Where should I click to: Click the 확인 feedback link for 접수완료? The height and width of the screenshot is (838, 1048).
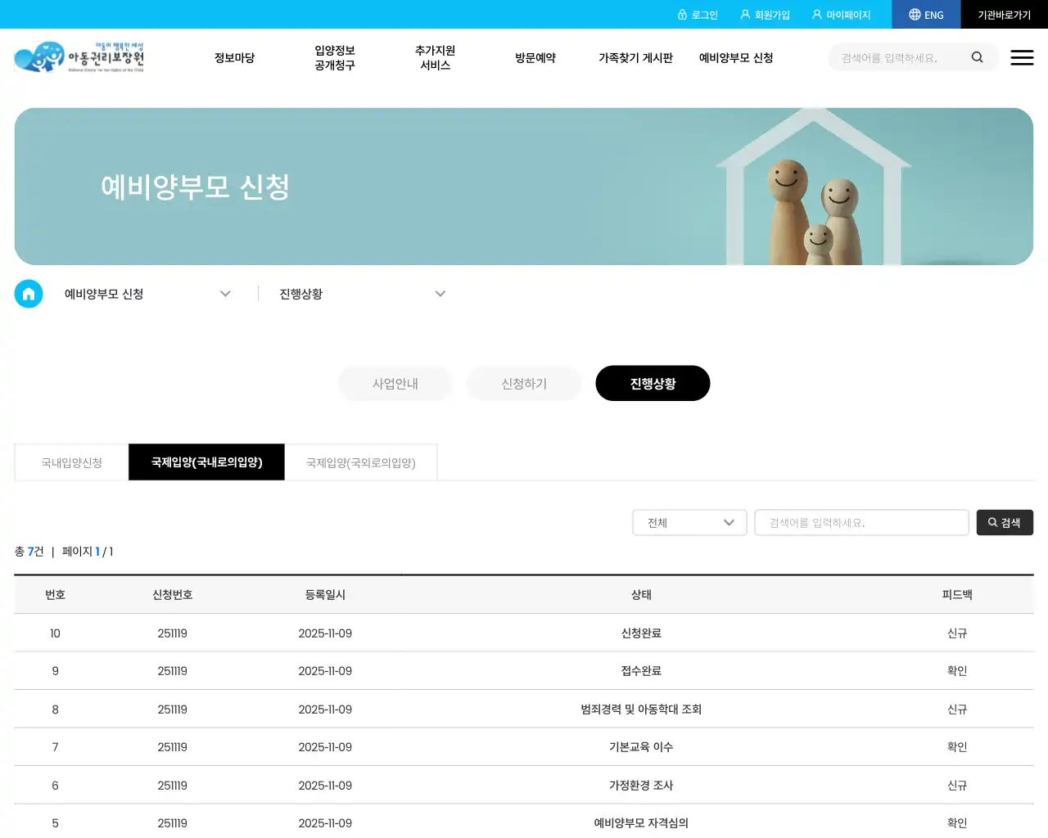click(956, 670)
